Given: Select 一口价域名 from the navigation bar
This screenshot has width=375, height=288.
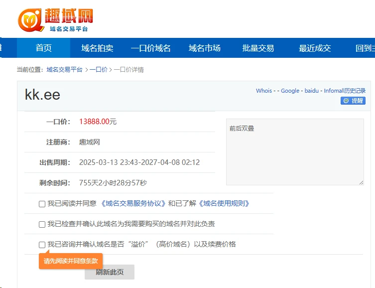Looking at the screenshot, I should [150, 48].
